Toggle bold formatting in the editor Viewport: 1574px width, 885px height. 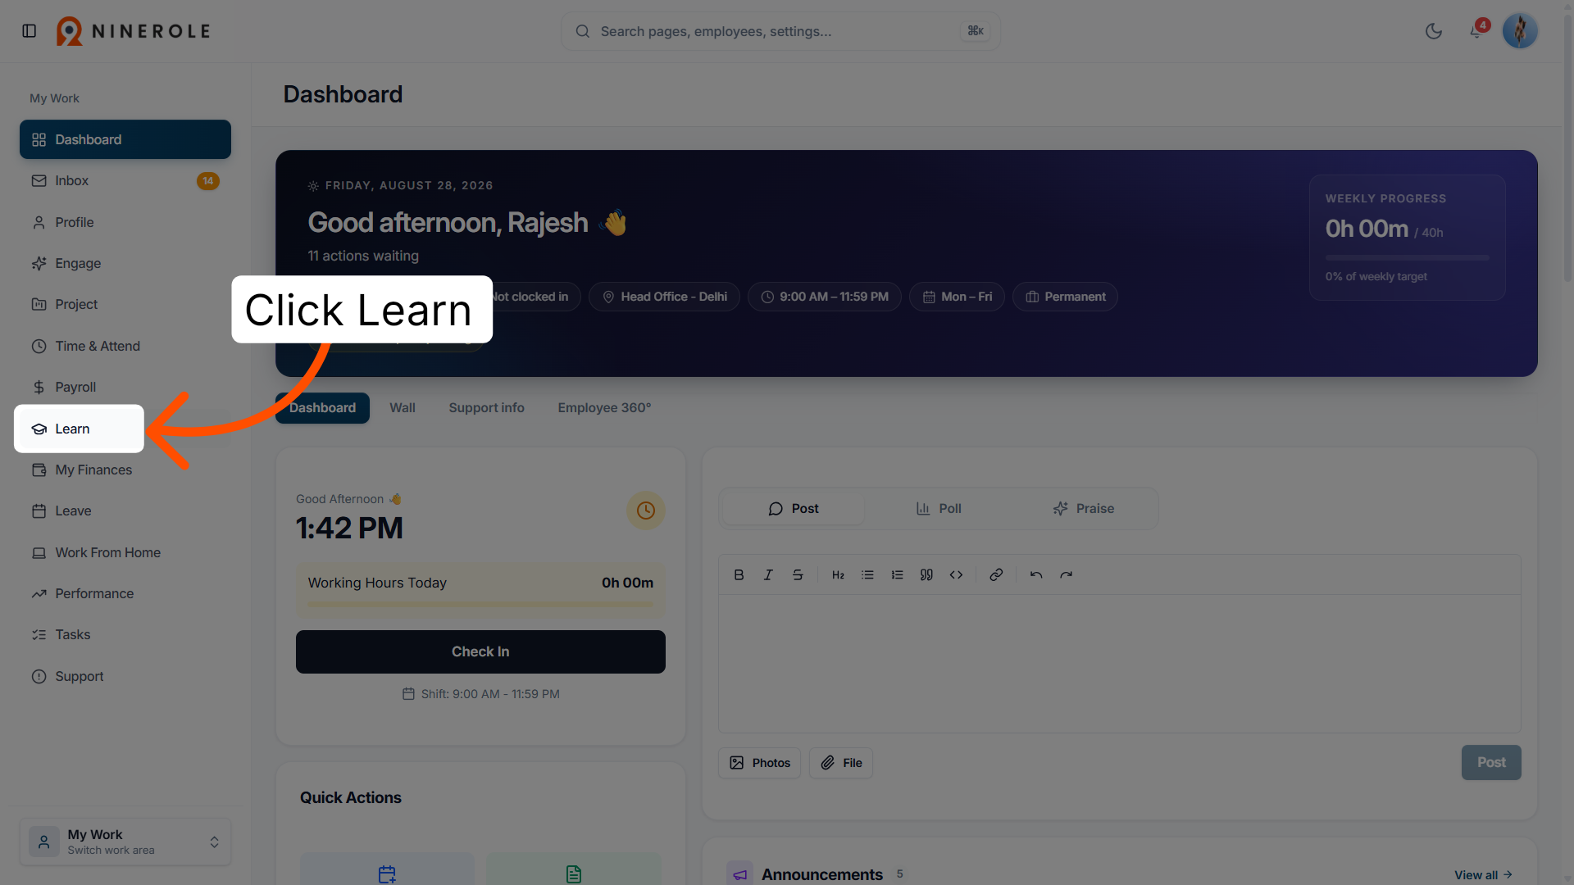click(739, 574)
